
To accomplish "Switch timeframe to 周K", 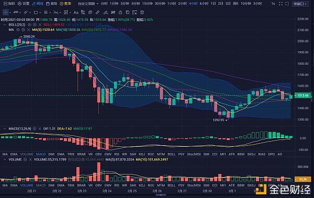I will 235,4.
